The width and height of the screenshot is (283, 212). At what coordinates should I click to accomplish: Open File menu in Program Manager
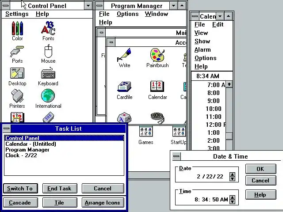coord(104,14)
